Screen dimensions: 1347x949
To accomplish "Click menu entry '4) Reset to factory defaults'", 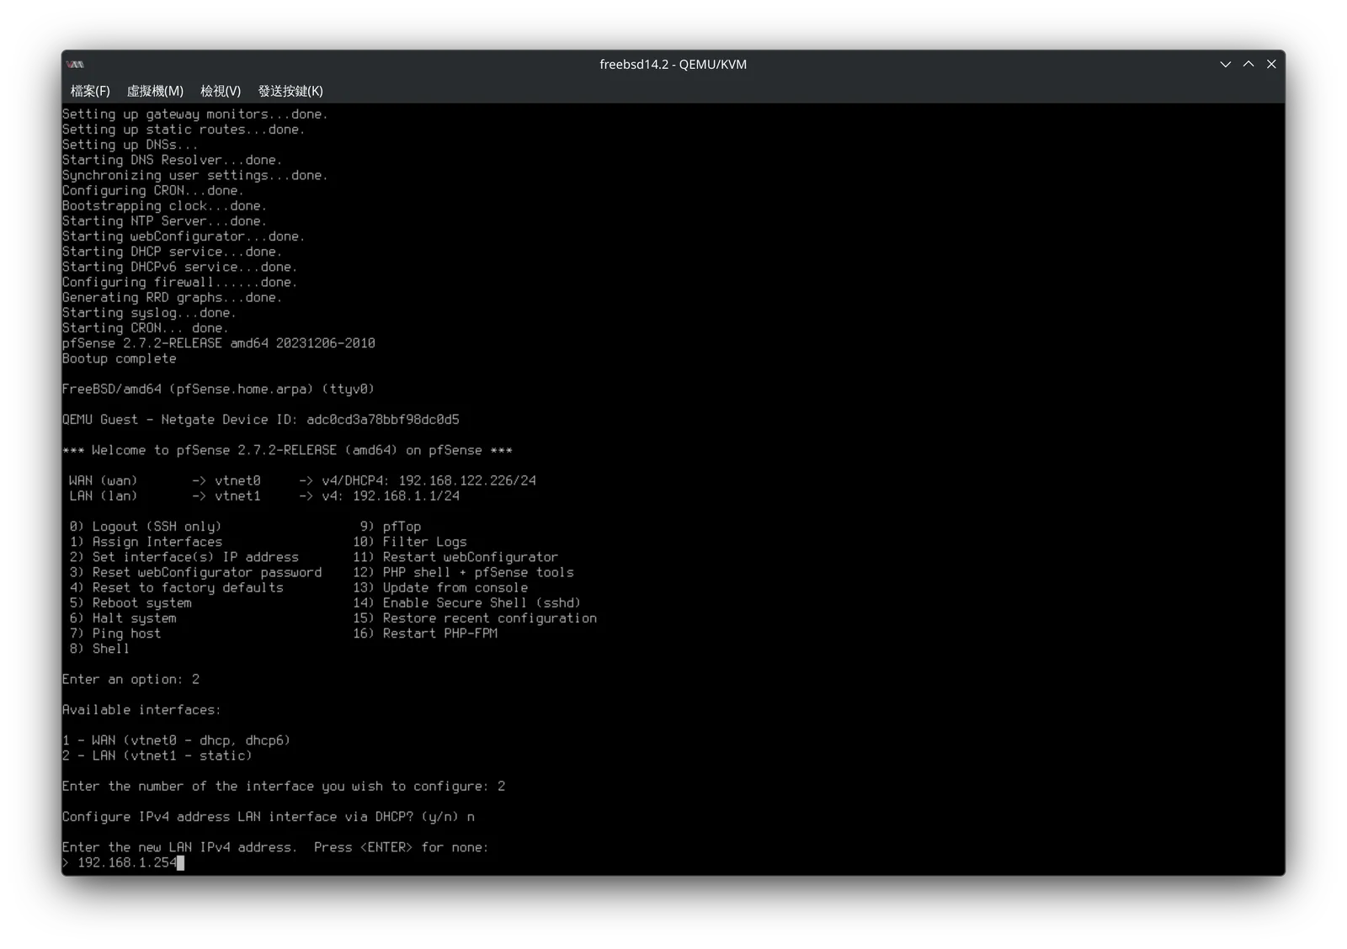I will (x=177, y=587).
